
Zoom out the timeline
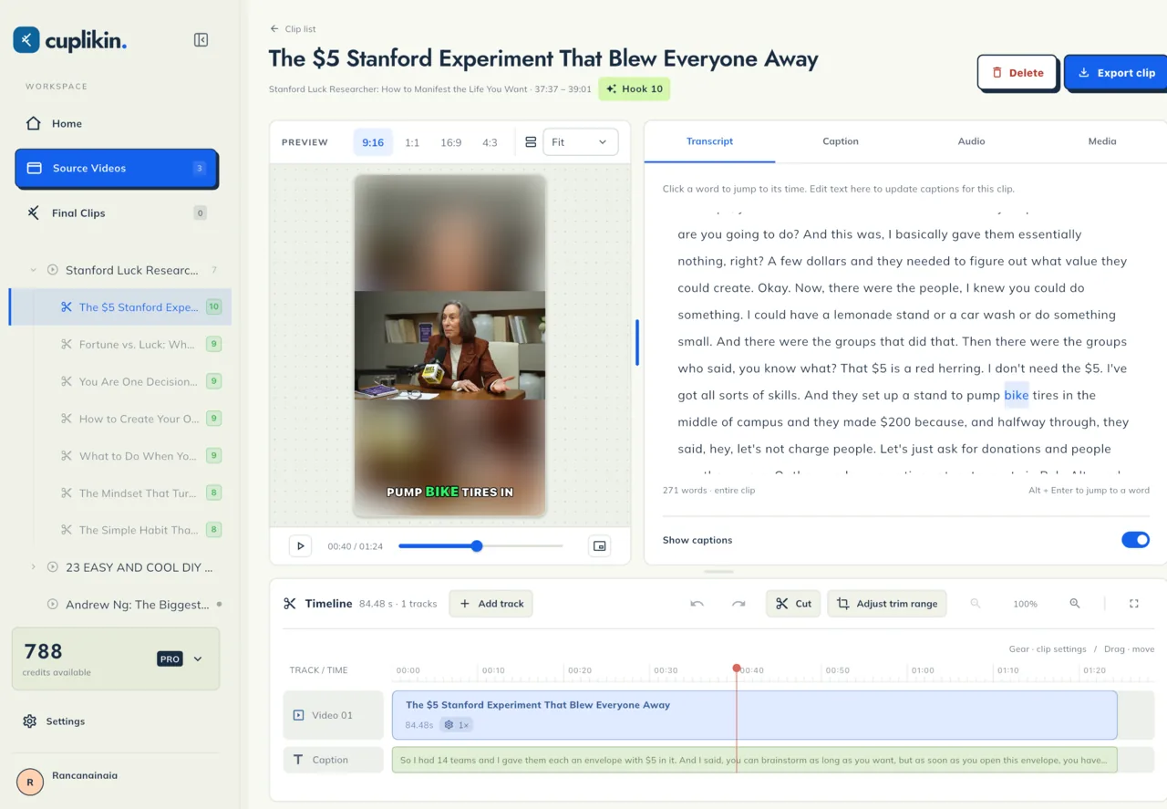[x=976, y=604]
